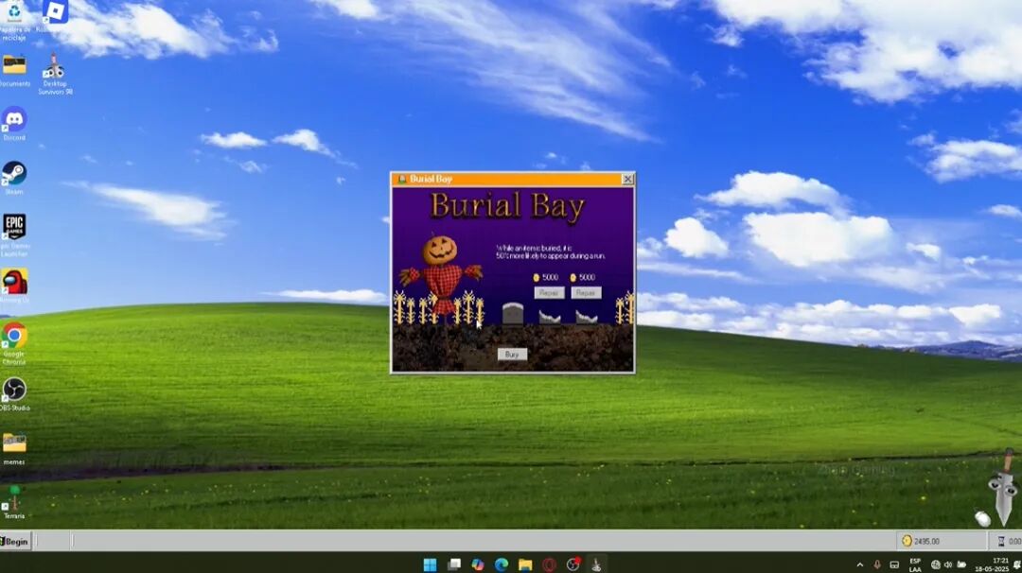Open the Terraria desktop shortcut
Image resolution: width=1022 pixels, height=573 pixels.
pos(14,502)
